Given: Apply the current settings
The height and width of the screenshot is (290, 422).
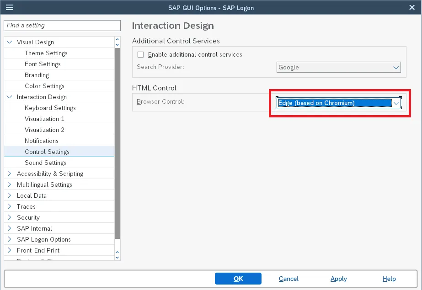Looking at the screenshot, I should pos(338,279).
